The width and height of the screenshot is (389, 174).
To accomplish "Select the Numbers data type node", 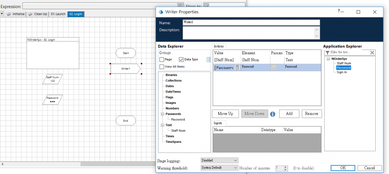I will (172, 108).
